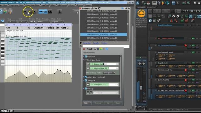
Task: Expand the Adjust Note Lengths v2 arrow
Action: click(x=84, y=77)
